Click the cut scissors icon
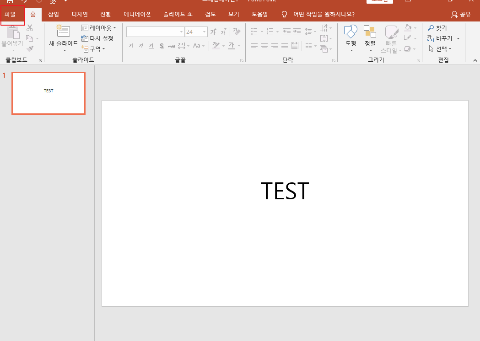Image resolution: width=480 pixels, height=341 pixels. 30,28
